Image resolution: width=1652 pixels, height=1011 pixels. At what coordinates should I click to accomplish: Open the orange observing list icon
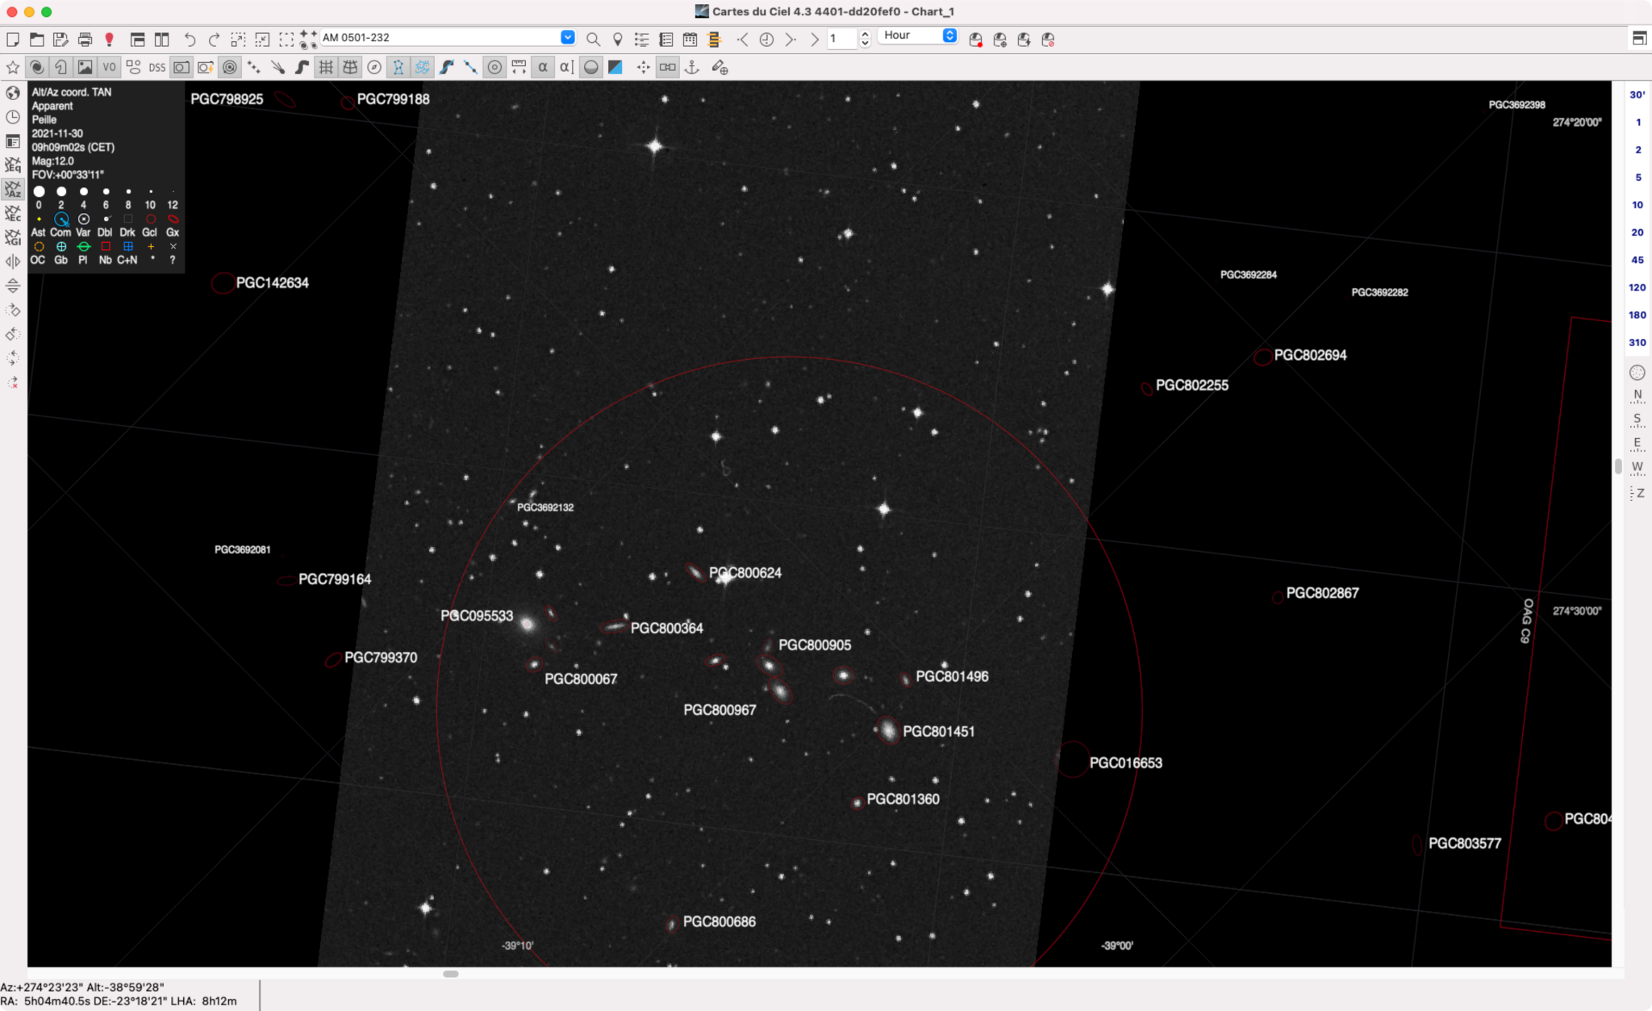(715, 39)
